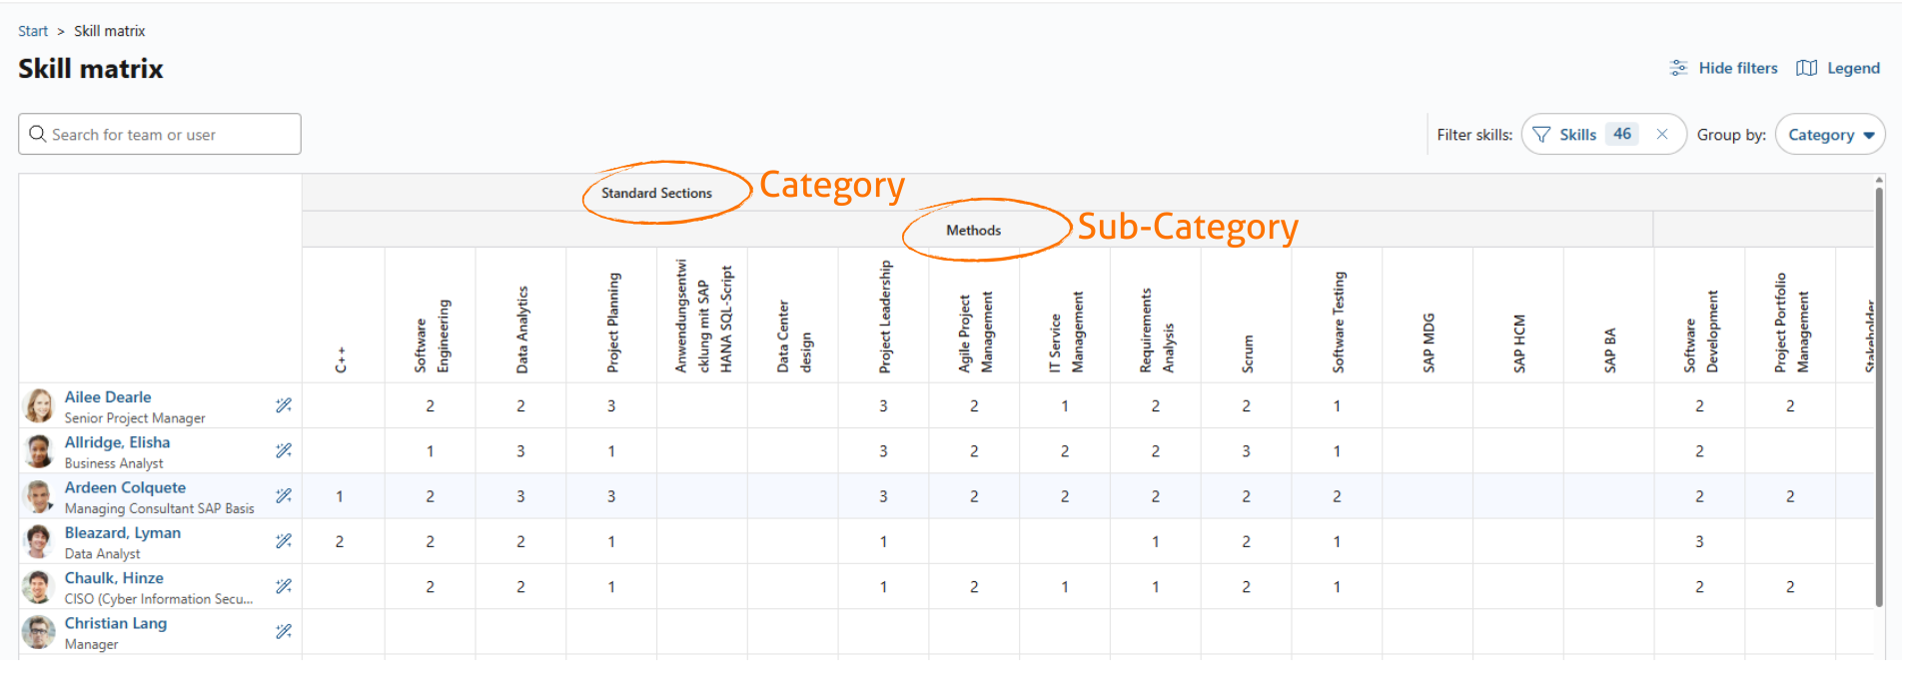Click the edit wand icon for Allridge, Elisha
The image size is (1918, 690).
pyautogui.click(x=284, y=450)
